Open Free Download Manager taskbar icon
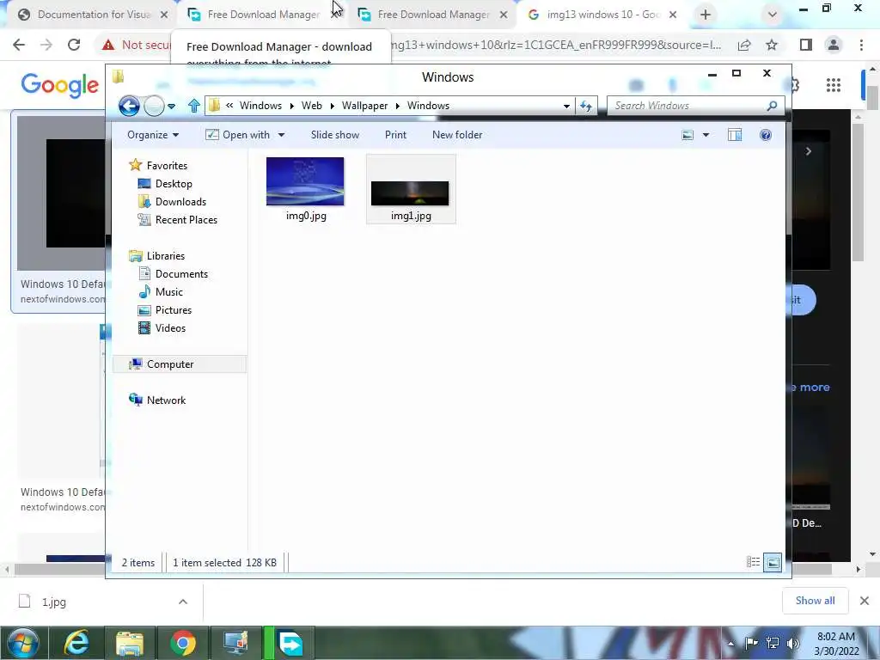The width and height of the screenshot is (880, 660). 290,643
